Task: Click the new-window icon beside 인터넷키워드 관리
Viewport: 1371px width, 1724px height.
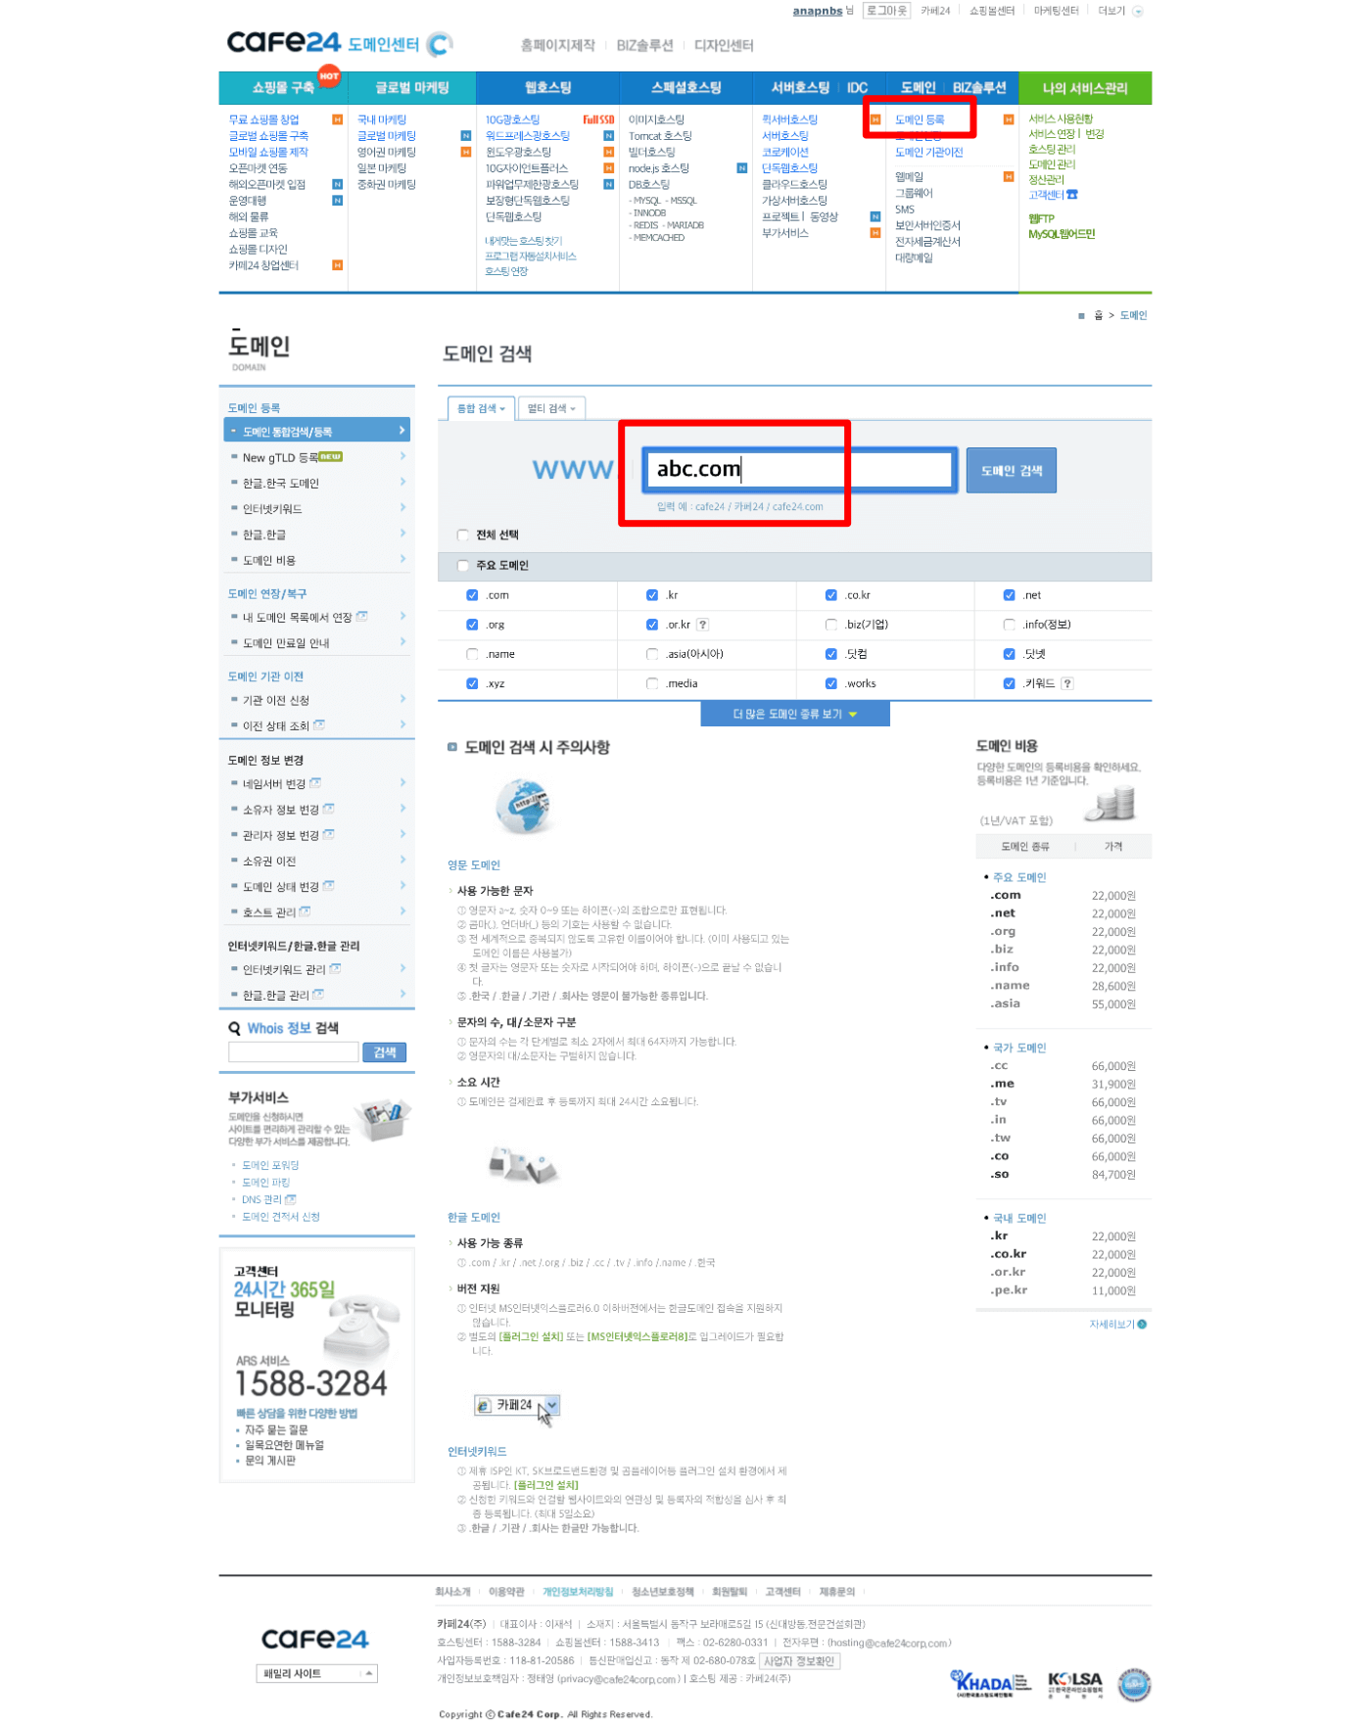Action: pos(335,969)
